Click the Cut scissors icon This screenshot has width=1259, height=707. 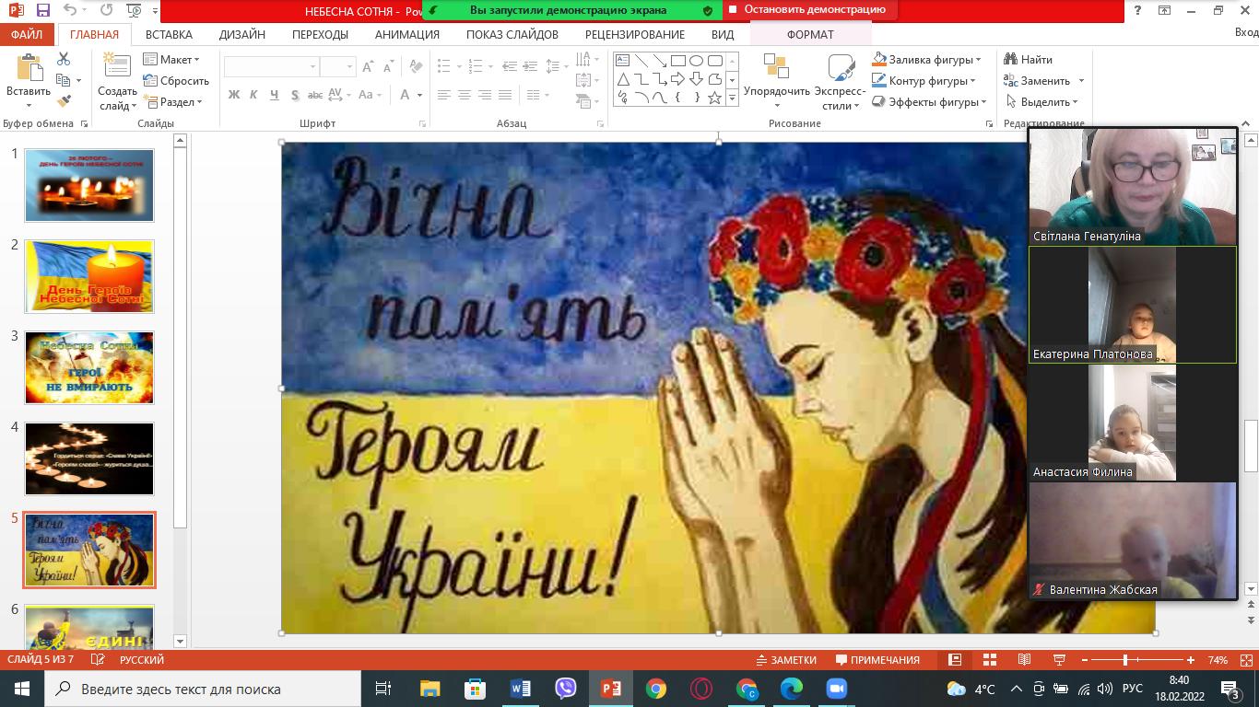(64, 59)
